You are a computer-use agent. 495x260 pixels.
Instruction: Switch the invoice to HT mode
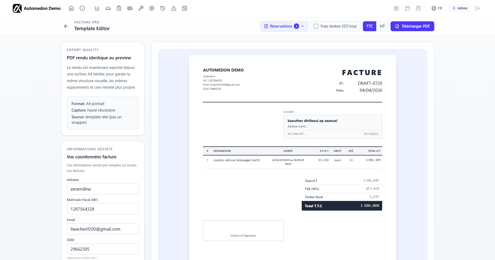click(x=382, y=26)
